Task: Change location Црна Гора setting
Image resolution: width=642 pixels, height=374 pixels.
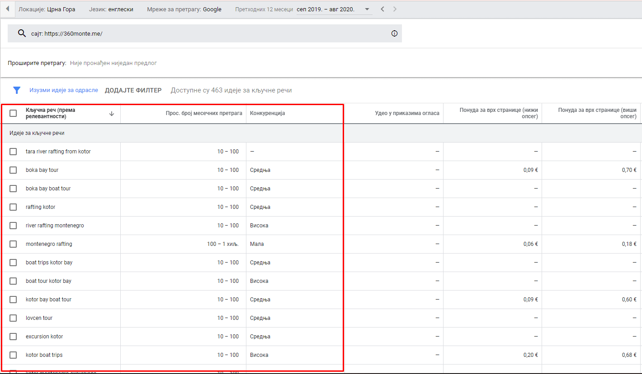Action: coord(47,9)
